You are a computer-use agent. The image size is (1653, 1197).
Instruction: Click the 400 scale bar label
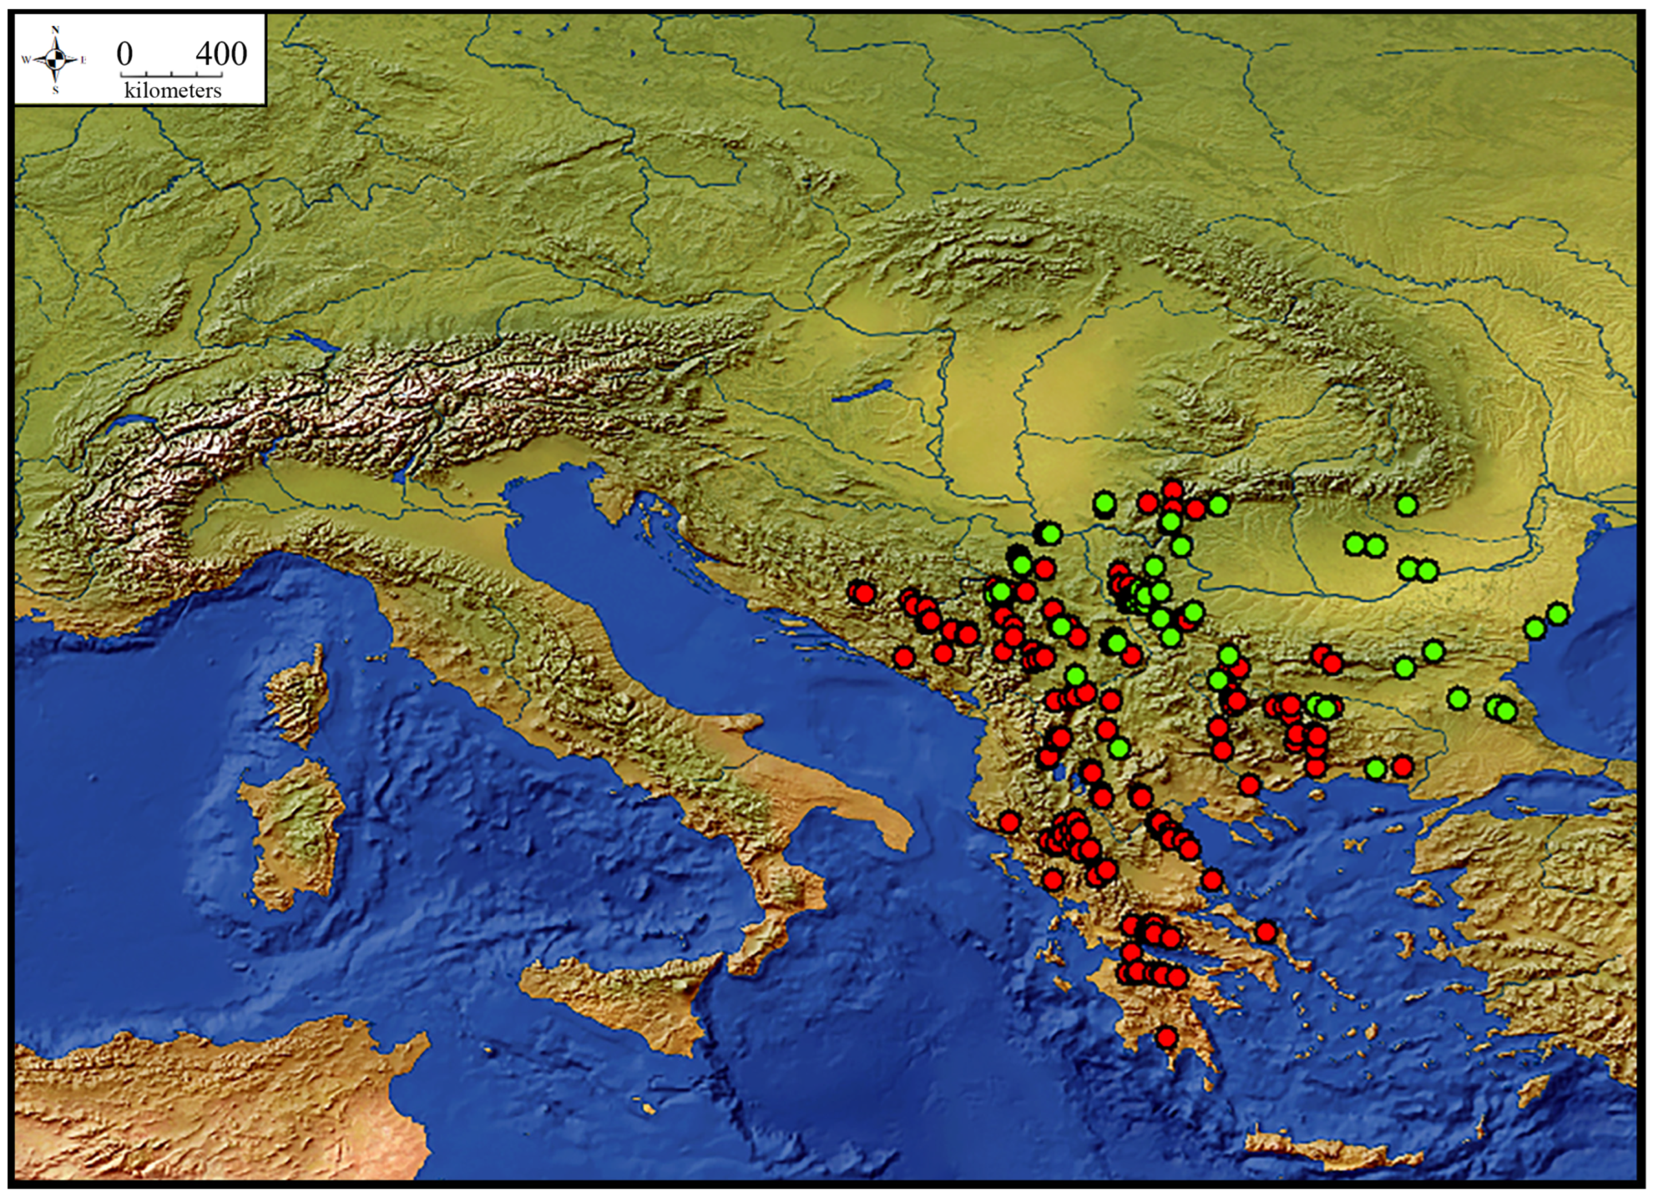(x=221, y=54)
